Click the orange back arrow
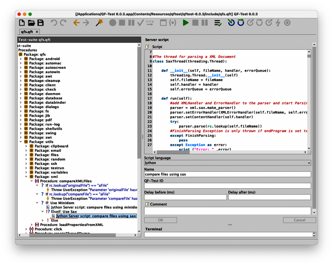The image size is (333, 265). click(76, 23)
